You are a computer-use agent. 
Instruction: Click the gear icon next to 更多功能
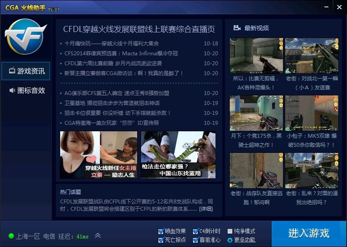point(230,240)
